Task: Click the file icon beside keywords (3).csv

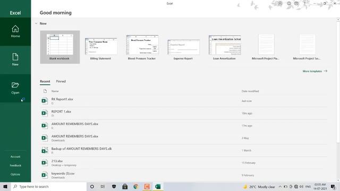Action: pyautogui.click(x=45, y=175)
